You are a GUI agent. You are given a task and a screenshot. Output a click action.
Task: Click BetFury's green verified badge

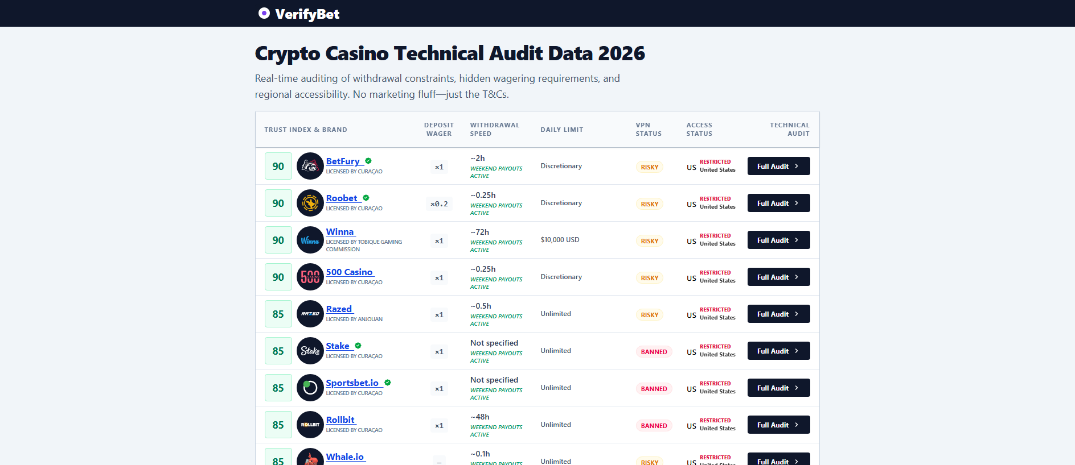click(368, 161)
